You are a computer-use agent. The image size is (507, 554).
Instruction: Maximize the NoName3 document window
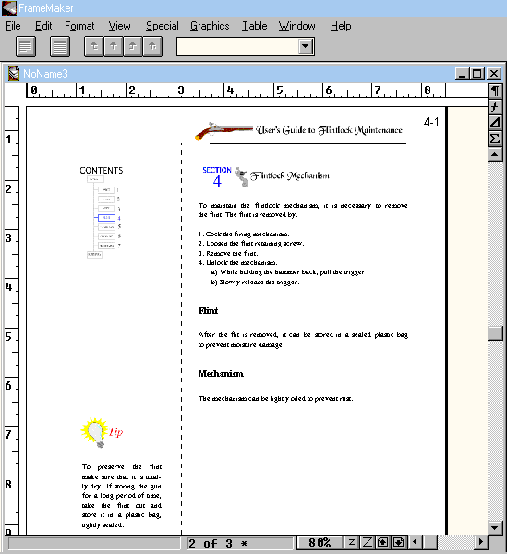(x=477, y=74)
